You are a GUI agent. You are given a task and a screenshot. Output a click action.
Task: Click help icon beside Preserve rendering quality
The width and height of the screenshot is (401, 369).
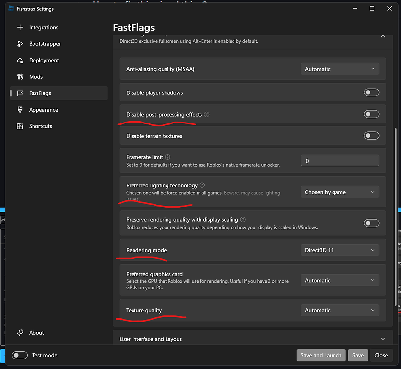click(243, 219)
